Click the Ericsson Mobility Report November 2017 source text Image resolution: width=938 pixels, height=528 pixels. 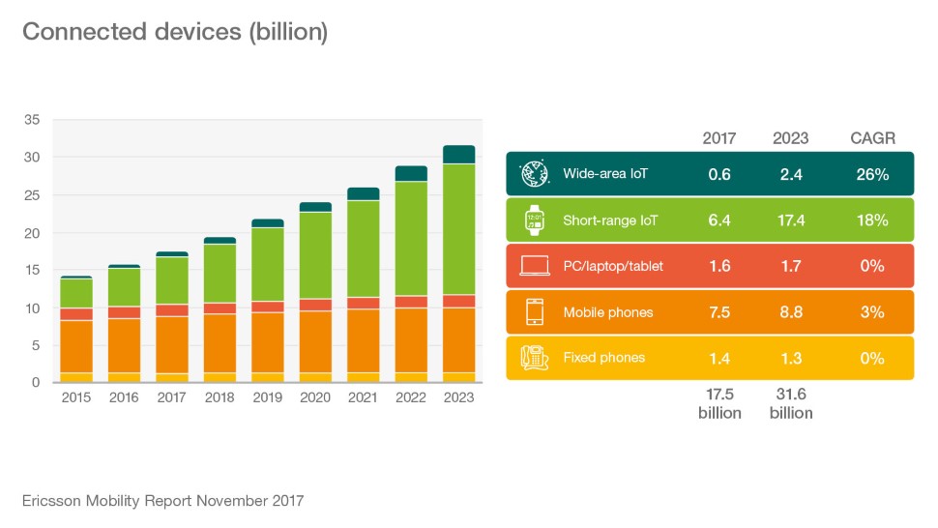tap(162, 501)
